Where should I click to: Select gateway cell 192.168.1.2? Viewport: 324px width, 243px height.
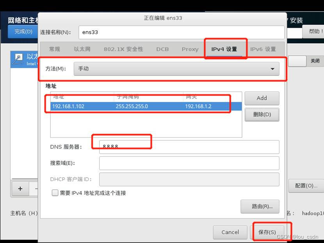click(198, 106)
